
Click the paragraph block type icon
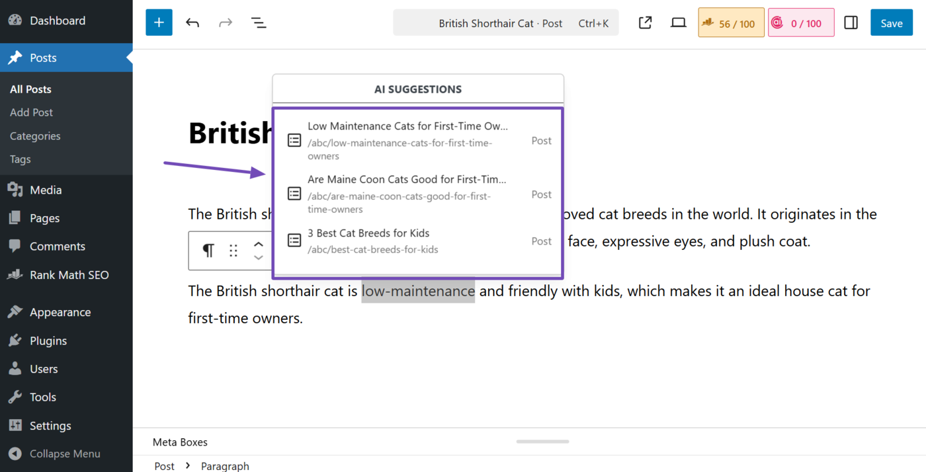[x=208, y=251]
